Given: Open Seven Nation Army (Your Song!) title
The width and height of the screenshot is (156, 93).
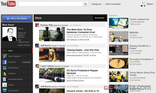Looking at the screenshot, I should pyautogui.click(x=142, y=74).
